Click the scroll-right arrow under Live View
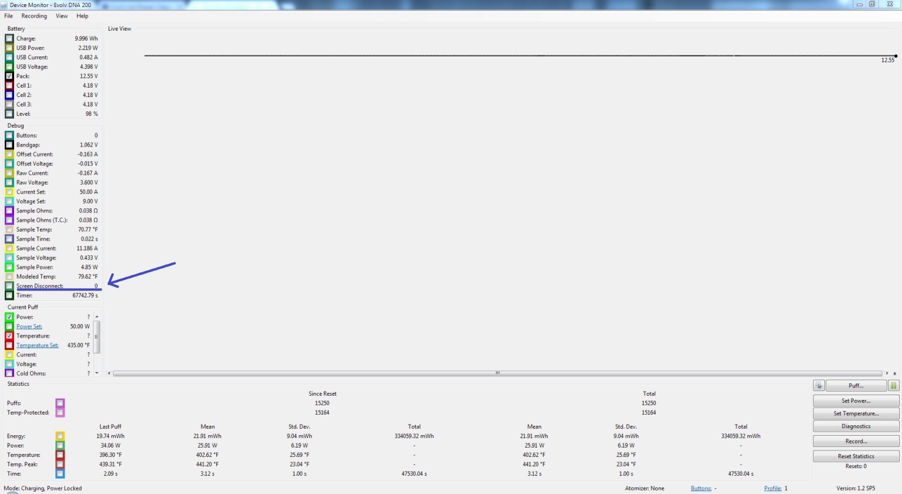 click(887, 373)
